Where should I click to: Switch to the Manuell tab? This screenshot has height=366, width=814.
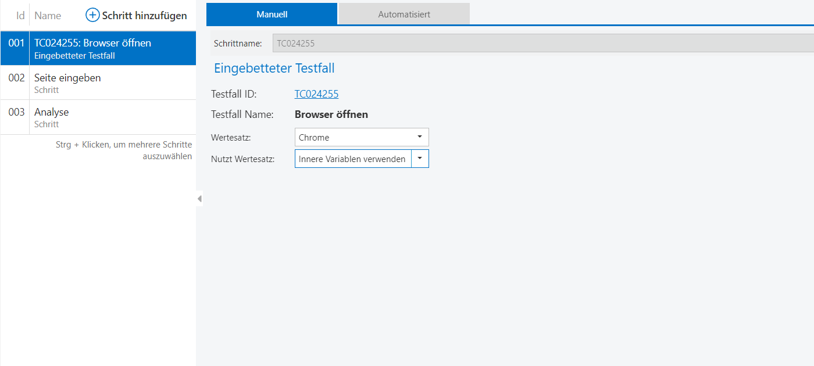pos(272,14)
